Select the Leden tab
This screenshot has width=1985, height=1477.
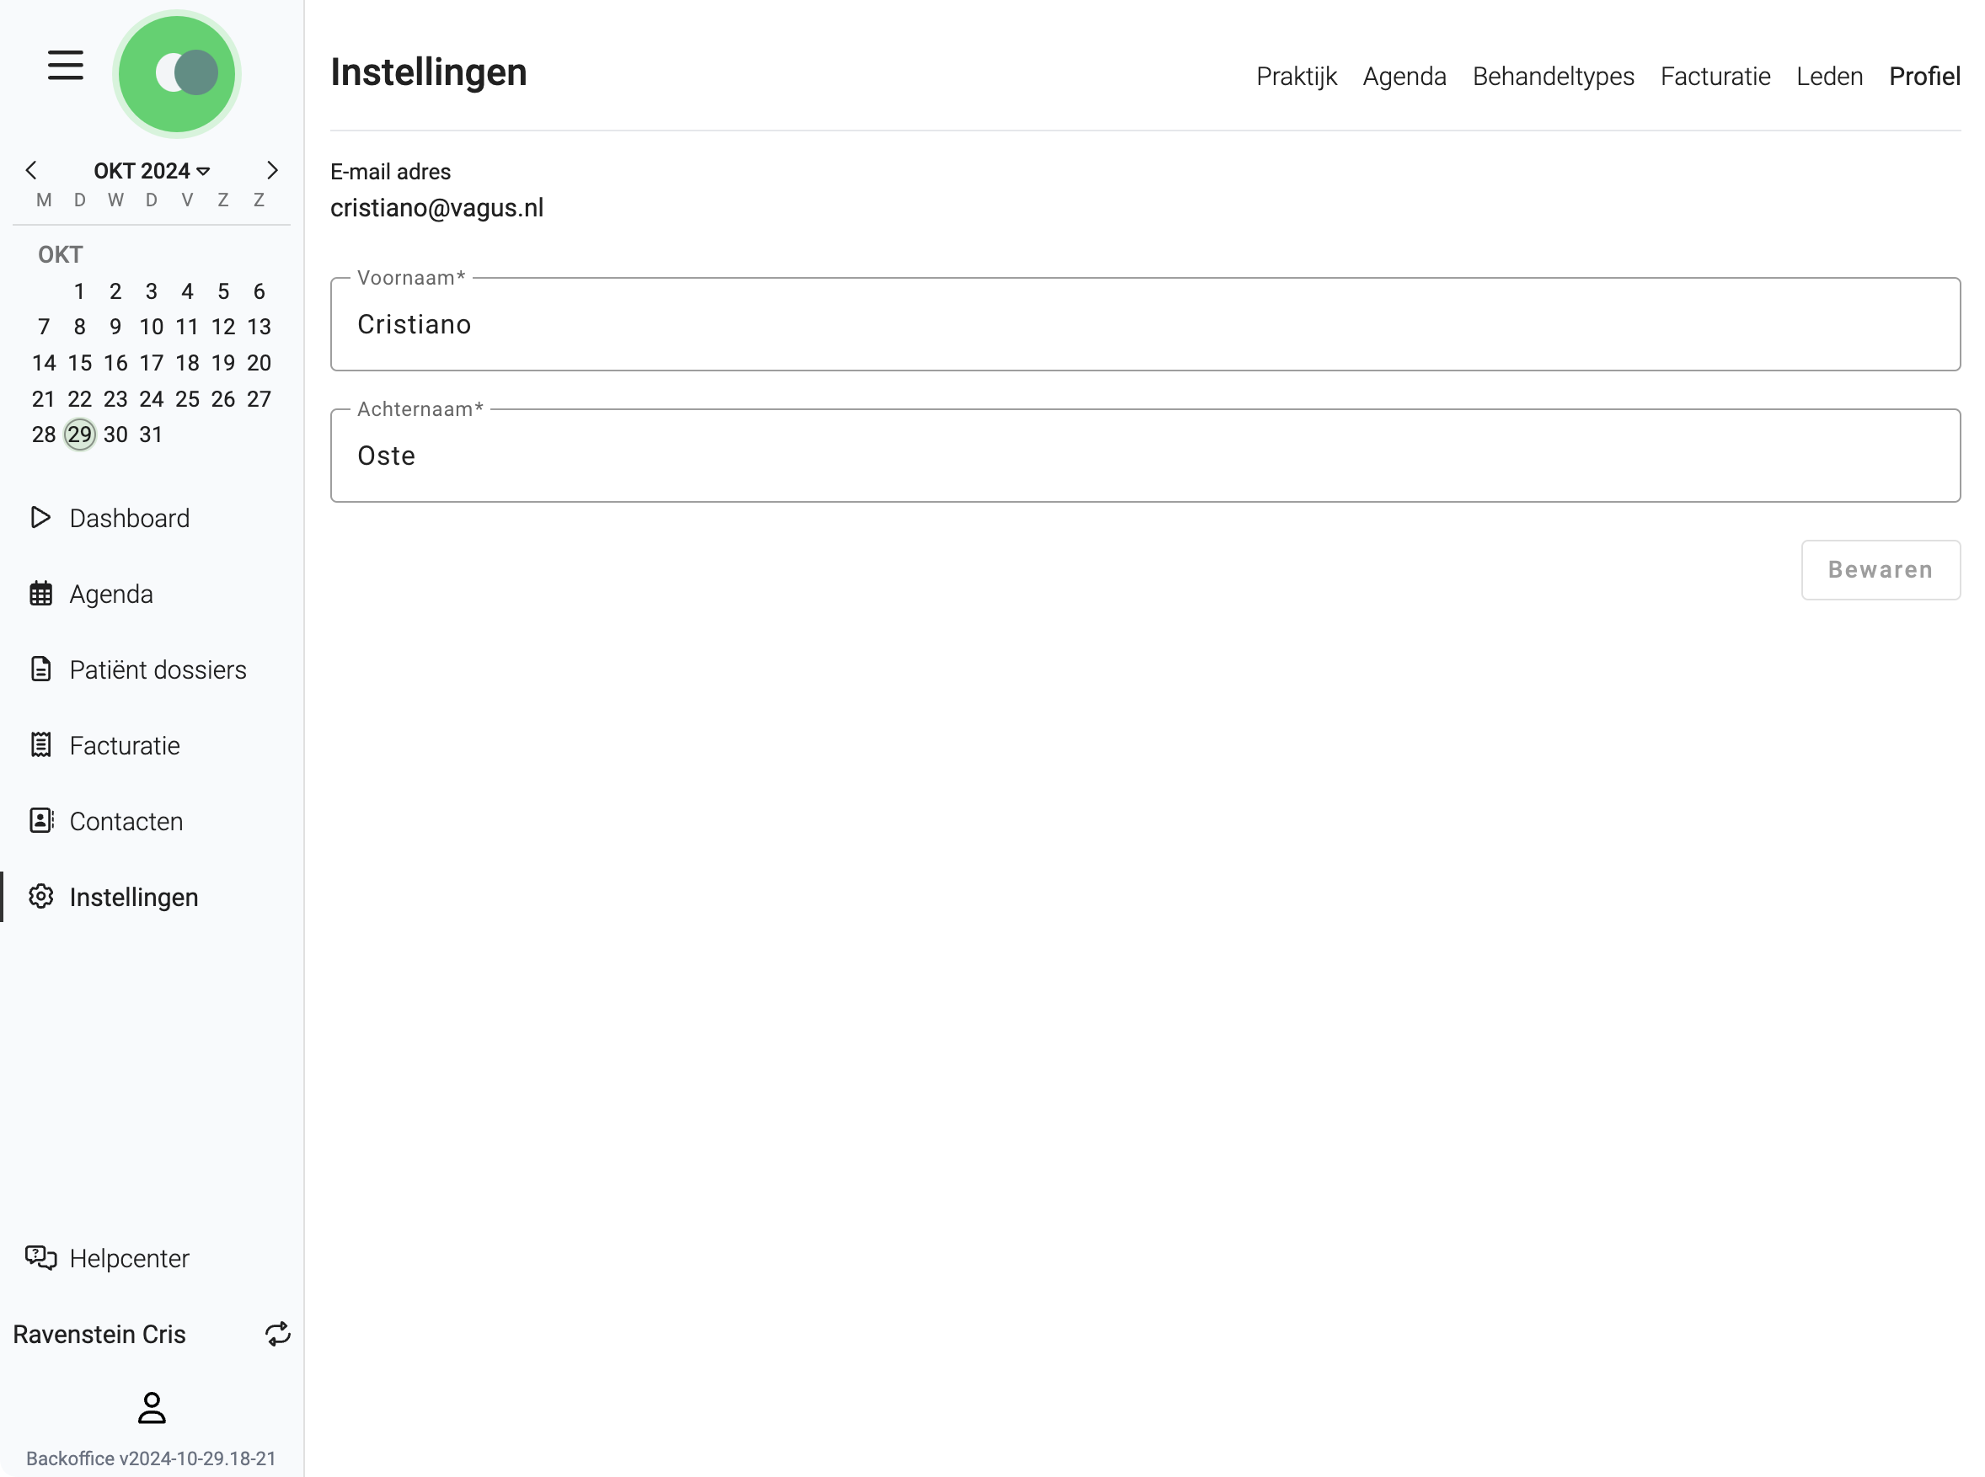pos(1828,76)
